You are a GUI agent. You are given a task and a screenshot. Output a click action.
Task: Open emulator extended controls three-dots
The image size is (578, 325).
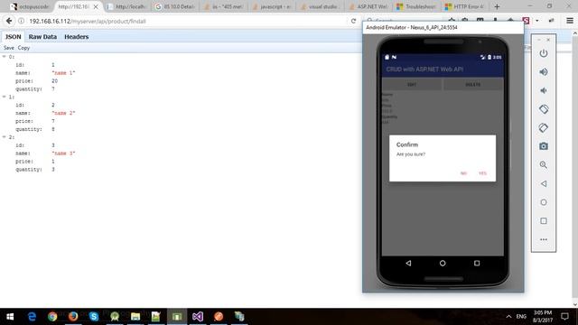coord(544,239)
